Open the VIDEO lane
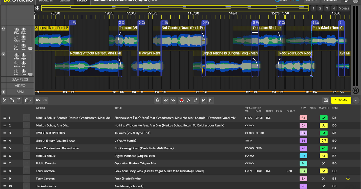This screenshot has height=189, width=361. click(x=20, y=86)
